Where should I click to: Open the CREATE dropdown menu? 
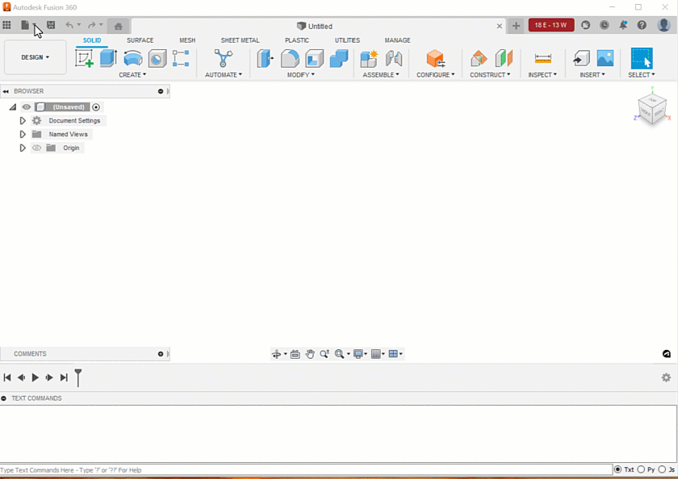pos(132,75)
